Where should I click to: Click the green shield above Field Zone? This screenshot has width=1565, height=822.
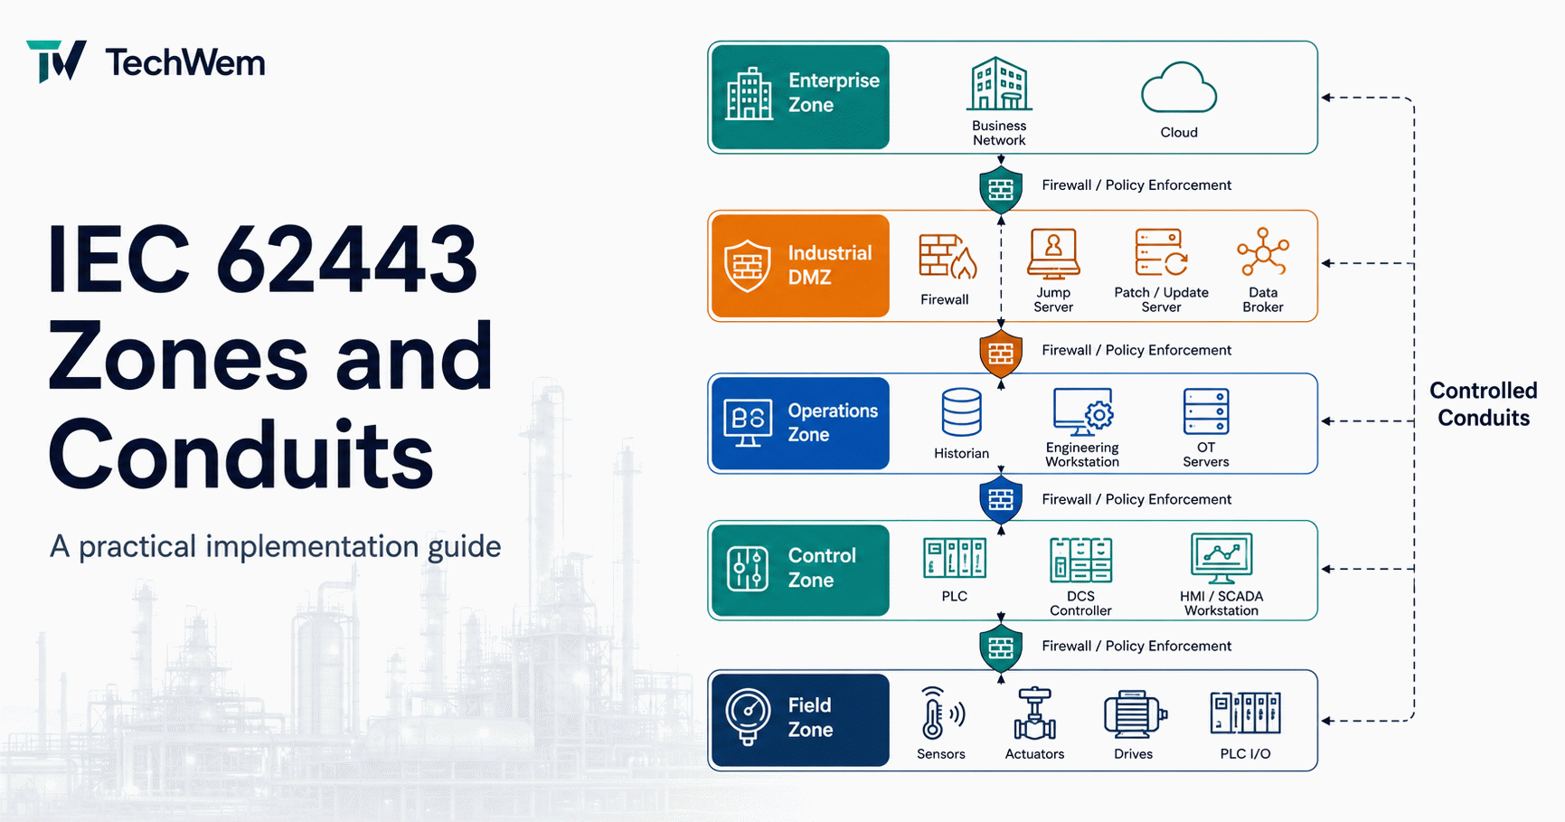(1001, 647)
